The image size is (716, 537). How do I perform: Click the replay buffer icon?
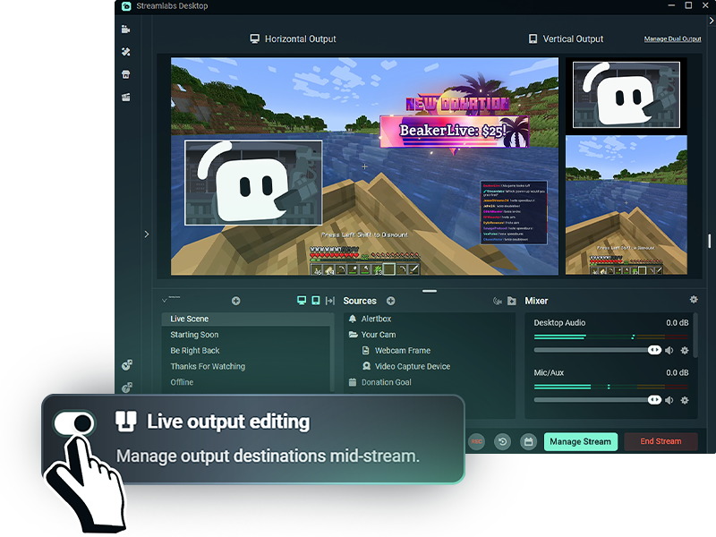[x=502, y=441]
